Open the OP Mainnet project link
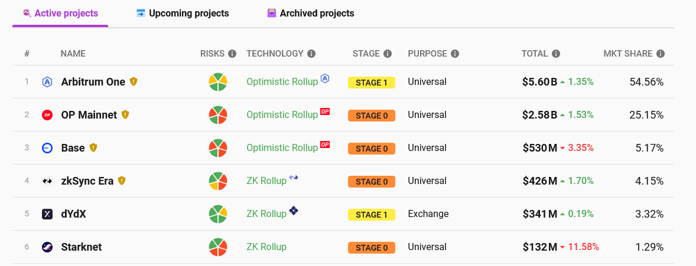Image resolution: width=696 pixels, height=266 pixels. click(89, 115)
